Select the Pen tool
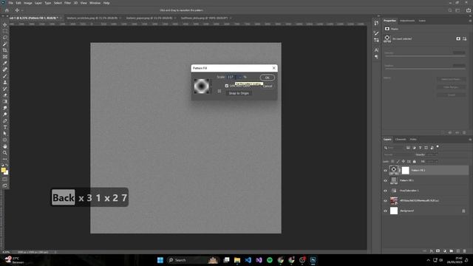473x266 pixels. (5, 121)
